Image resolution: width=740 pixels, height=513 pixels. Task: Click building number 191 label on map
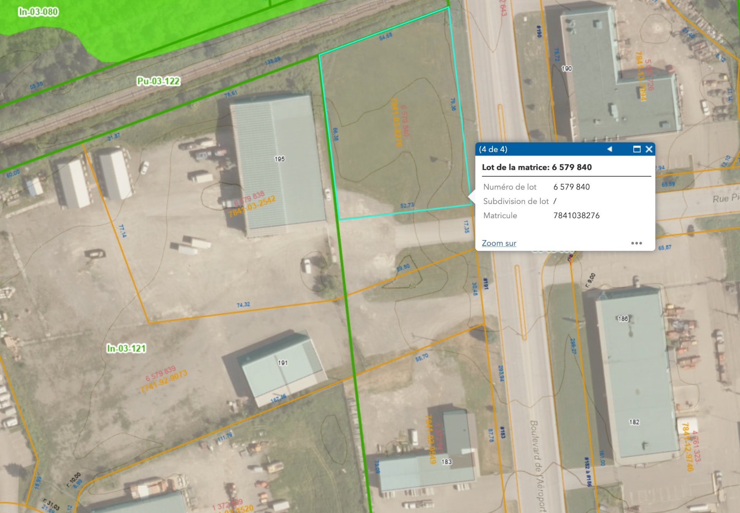[x=283, y=363]
